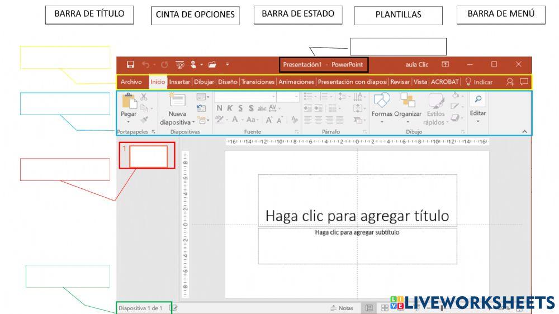Click the Touch/Mouse mode hand icon
Screen dimensions: 559x314
pyautogui.click(x=193, y=64)
